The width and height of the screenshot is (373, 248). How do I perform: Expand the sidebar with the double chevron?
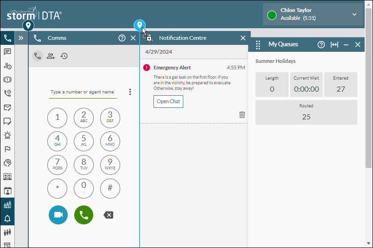click(21, 38)
